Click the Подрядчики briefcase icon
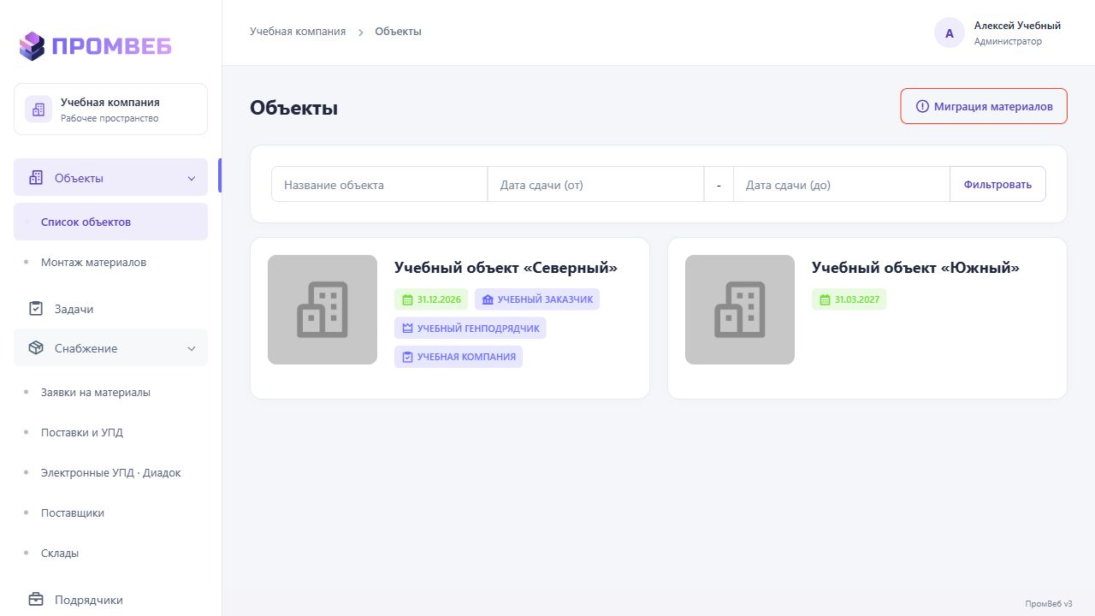1095x616 pixels. [36, 600]
